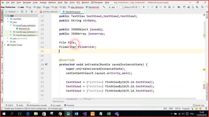209x117 pixels.
Task: Click the Search Everywhere magnifier icon
Action: tap(202, 7)
